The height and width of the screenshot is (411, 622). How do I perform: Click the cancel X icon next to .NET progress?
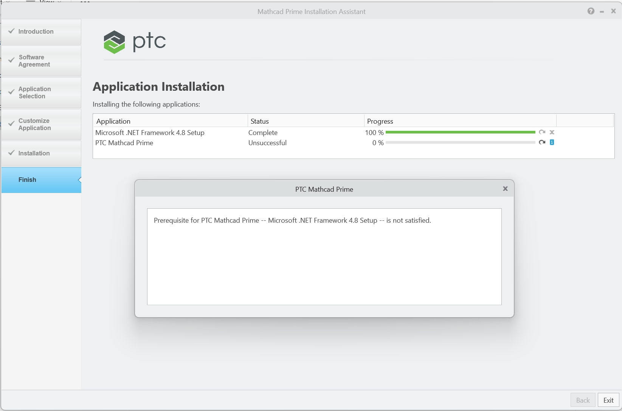pyautogui.click(x=552, y=132)
